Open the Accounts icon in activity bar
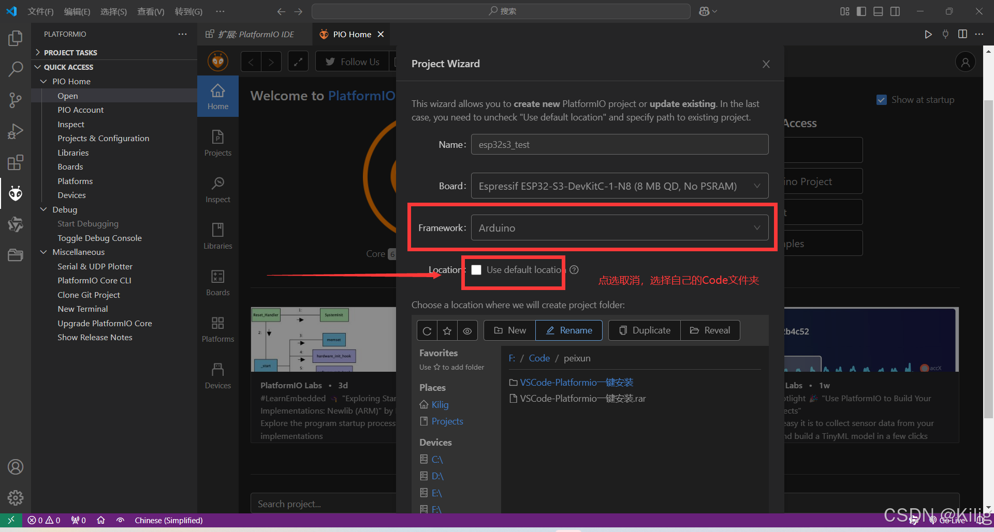This screenshot has width=994, height=532. (x=16, y=467)
